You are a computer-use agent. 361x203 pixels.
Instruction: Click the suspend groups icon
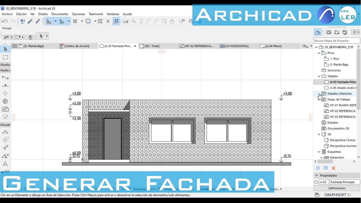(x=116, y=21)
